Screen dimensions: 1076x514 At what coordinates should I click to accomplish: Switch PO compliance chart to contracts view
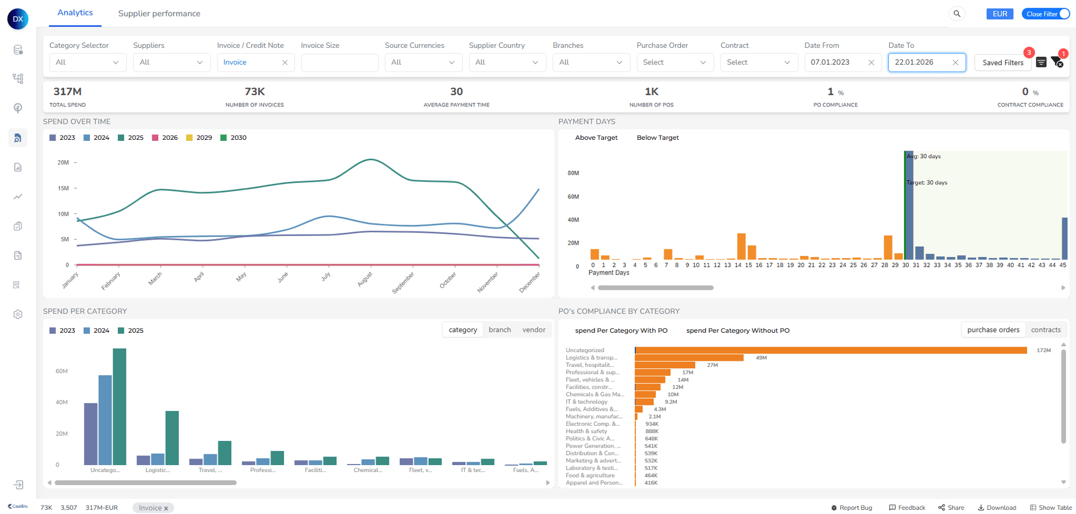tap(1046, 329)
